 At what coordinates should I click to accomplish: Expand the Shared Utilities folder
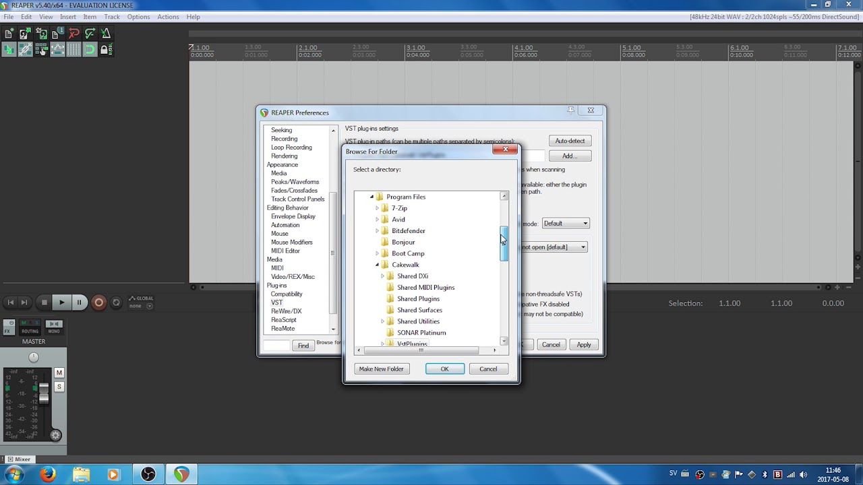(x=382, y=321)
